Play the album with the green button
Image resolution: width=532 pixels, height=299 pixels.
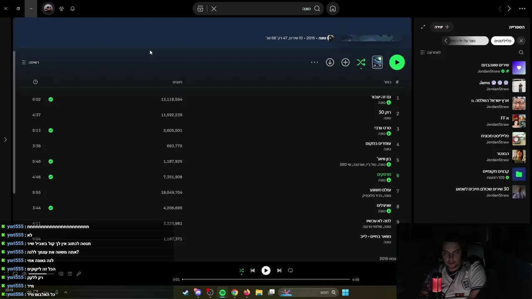point(397,62)
